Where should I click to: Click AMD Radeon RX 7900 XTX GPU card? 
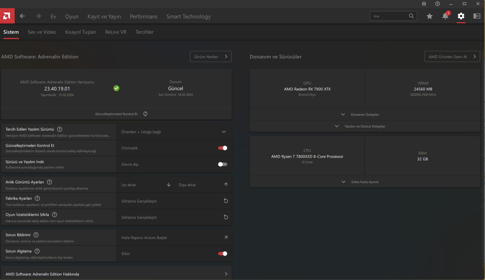point(307,89)
